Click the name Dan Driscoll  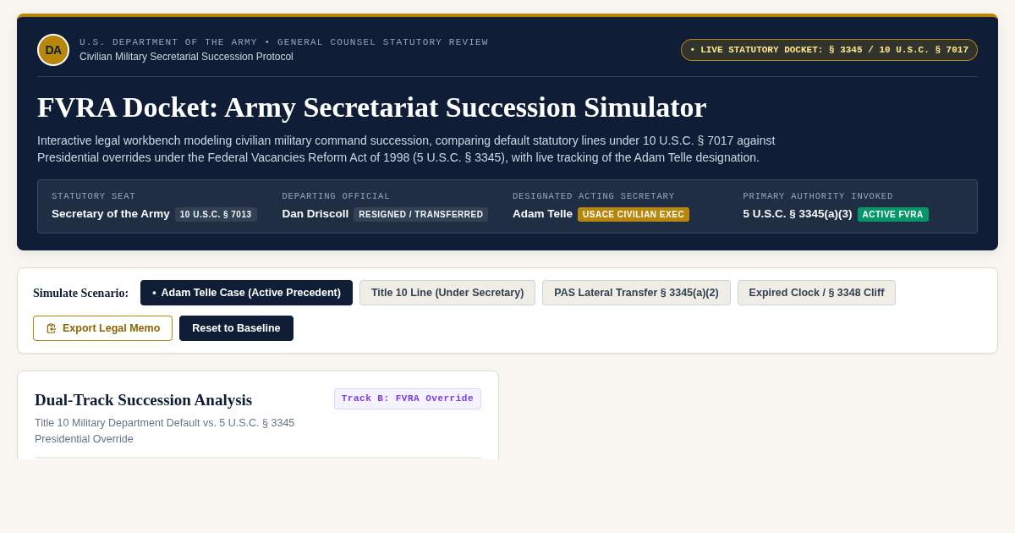point(315,214)
